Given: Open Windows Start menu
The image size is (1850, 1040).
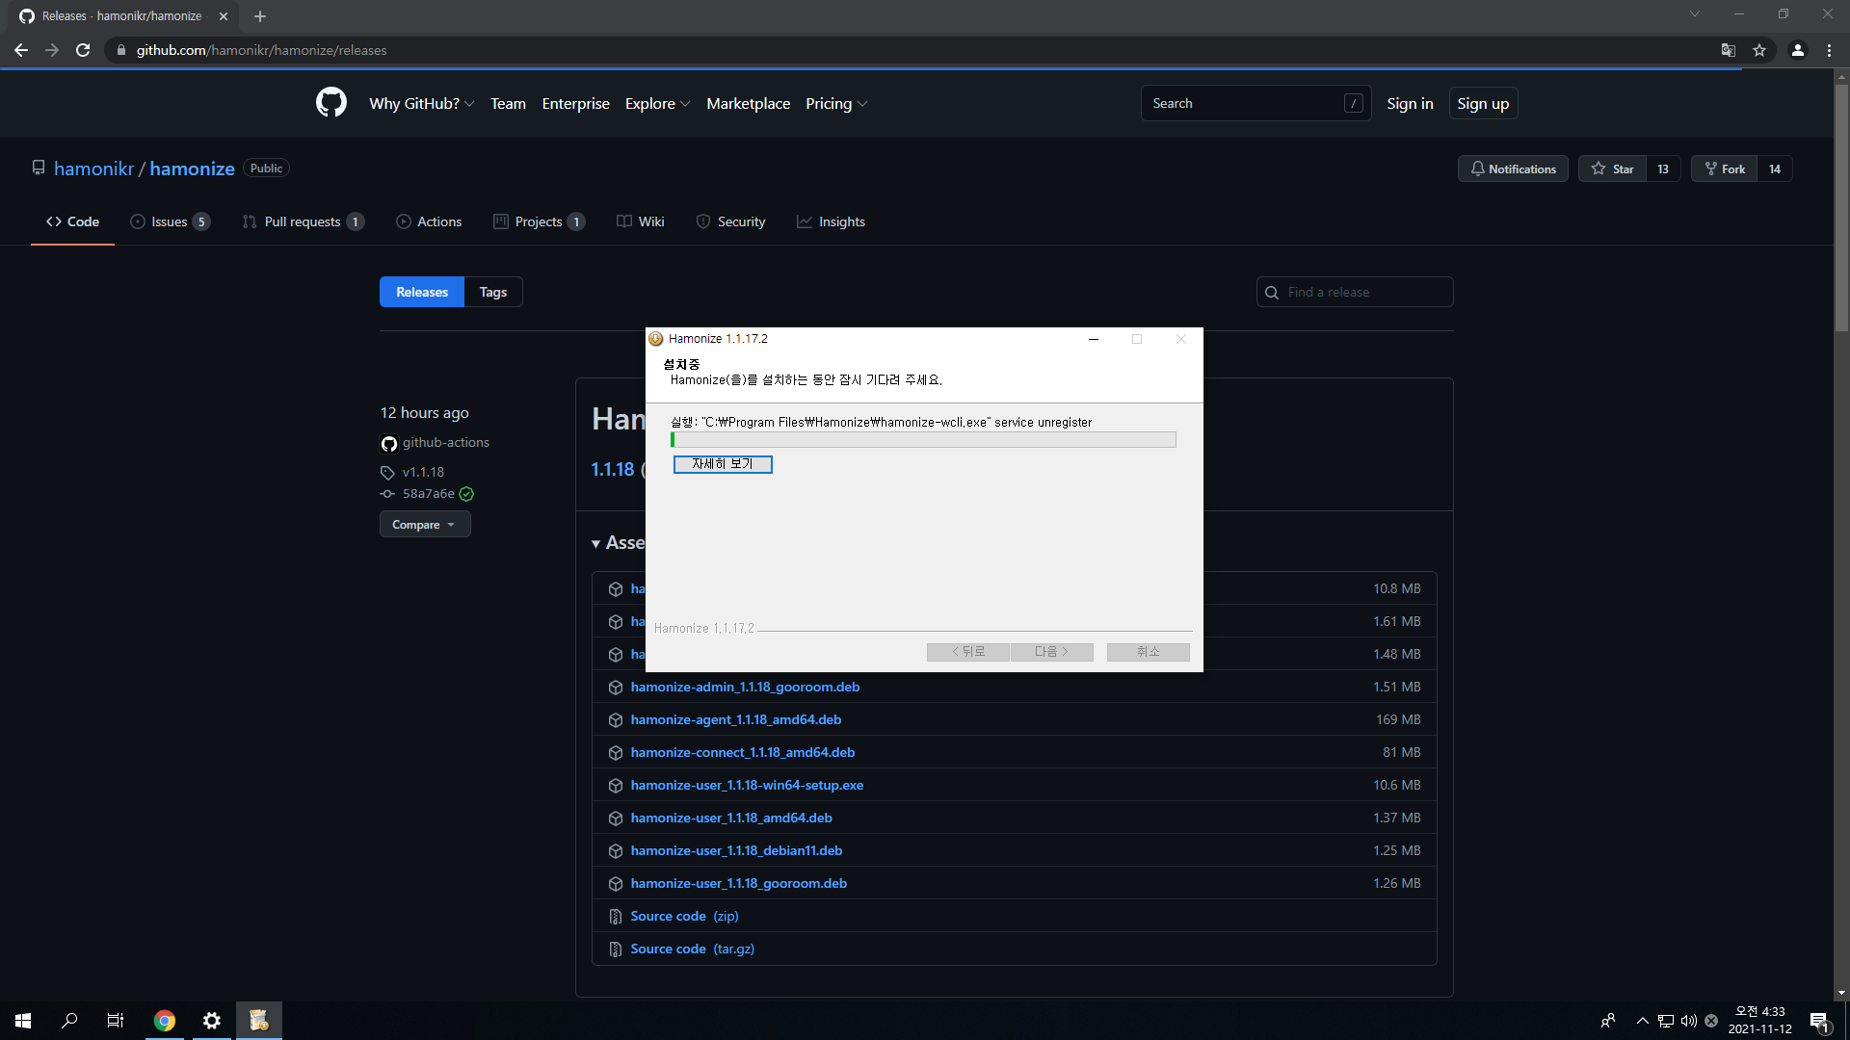Looking at the screenshot, I should click(x=23, y=1021).
